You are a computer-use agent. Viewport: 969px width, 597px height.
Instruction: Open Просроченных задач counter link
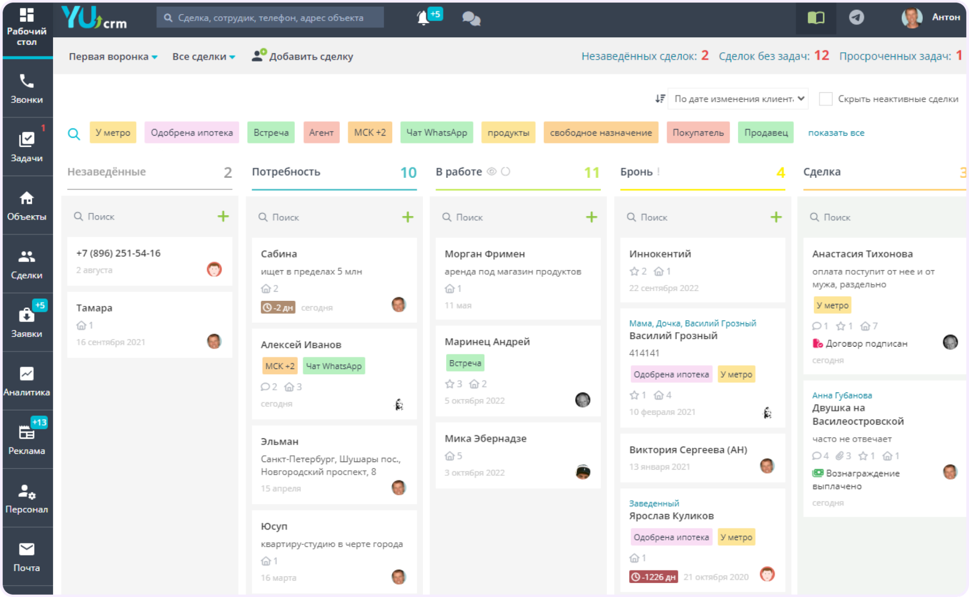[900, 56]
